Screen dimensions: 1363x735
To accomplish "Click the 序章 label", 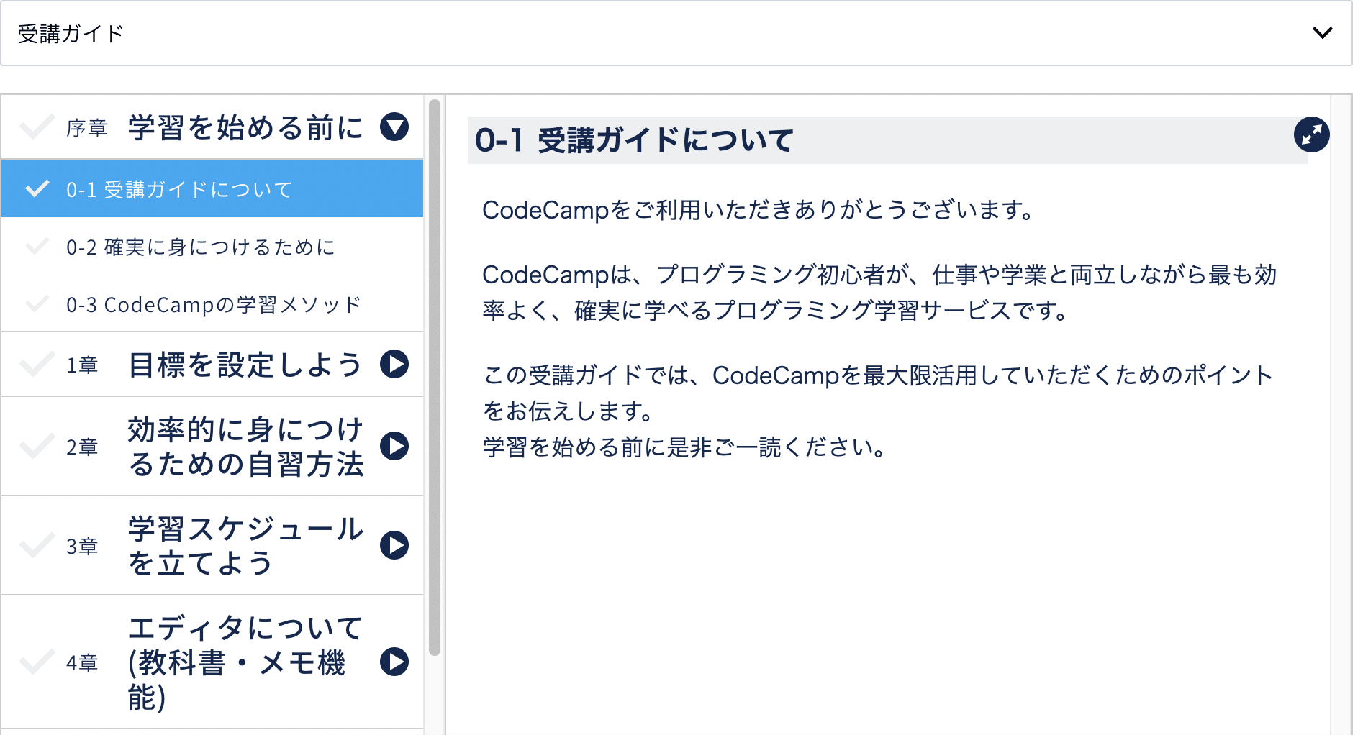I will (86, 128).
